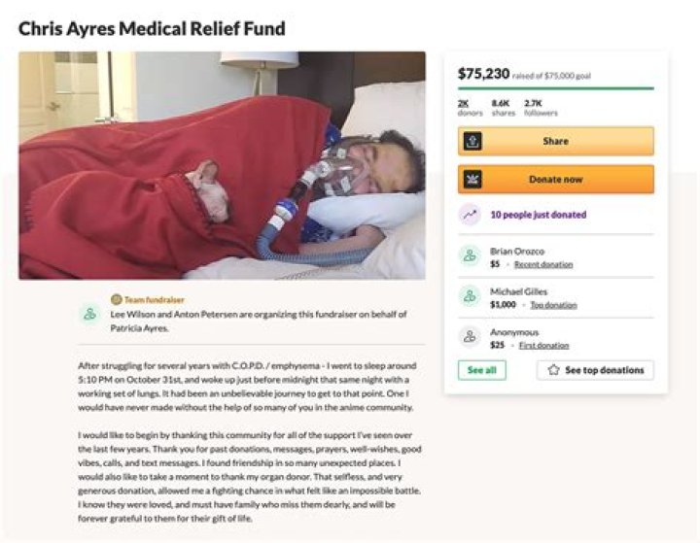700x543 pixels.
Task: Click the green fundraising progress bar
Action: [555, 88]
